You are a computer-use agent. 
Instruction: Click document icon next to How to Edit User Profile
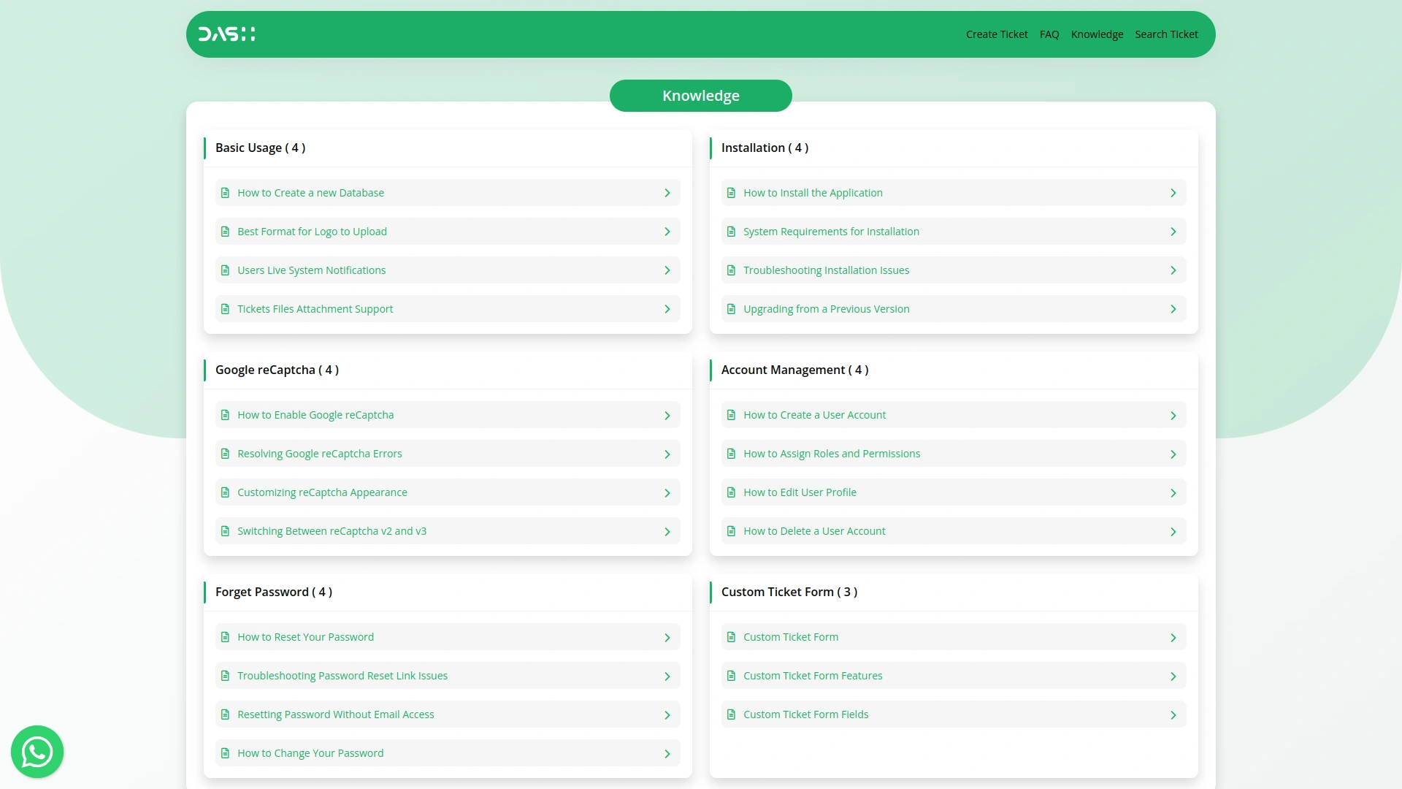(x=731, y=492)
